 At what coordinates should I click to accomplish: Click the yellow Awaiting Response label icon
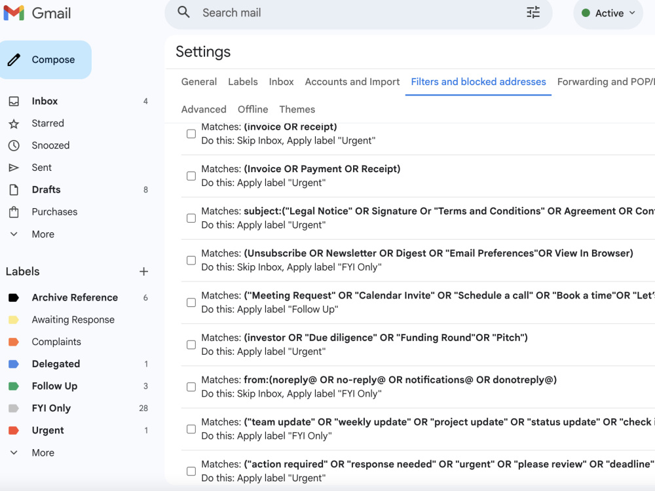14,320
